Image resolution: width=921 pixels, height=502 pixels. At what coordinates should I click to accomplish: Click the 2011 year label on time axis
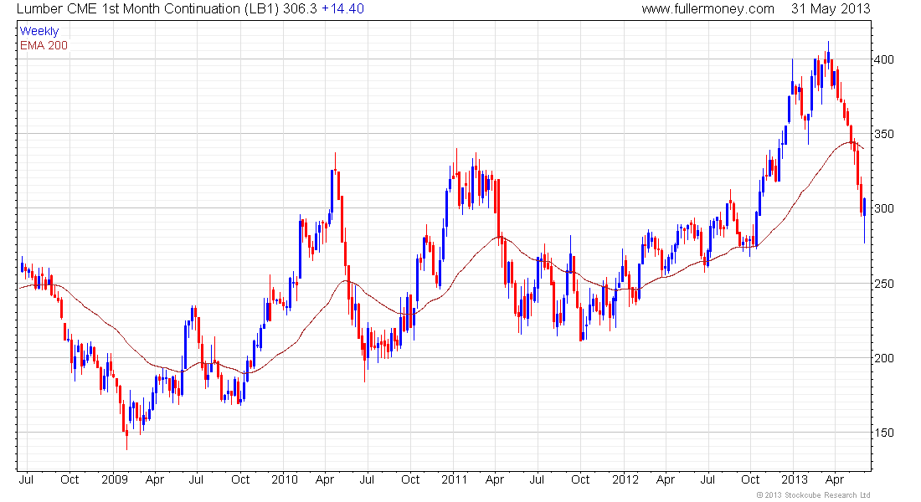pos(455,479)
